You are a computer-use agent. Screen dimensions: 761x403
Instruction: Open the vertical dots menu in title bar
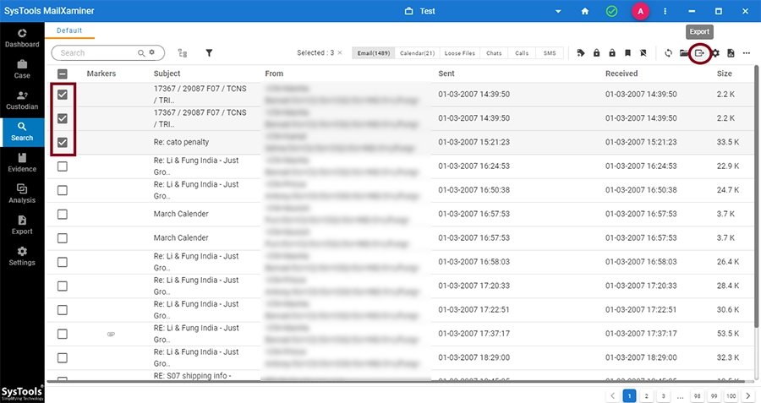coord(665,11)
